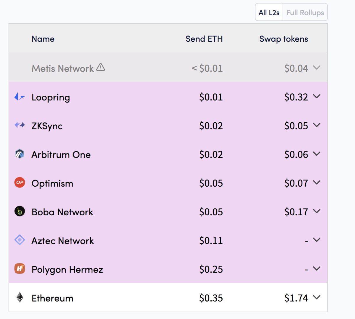Click the Name column header
Viewport: 355px width, 319px height.
pyautogui.click(x=43, y=39)
